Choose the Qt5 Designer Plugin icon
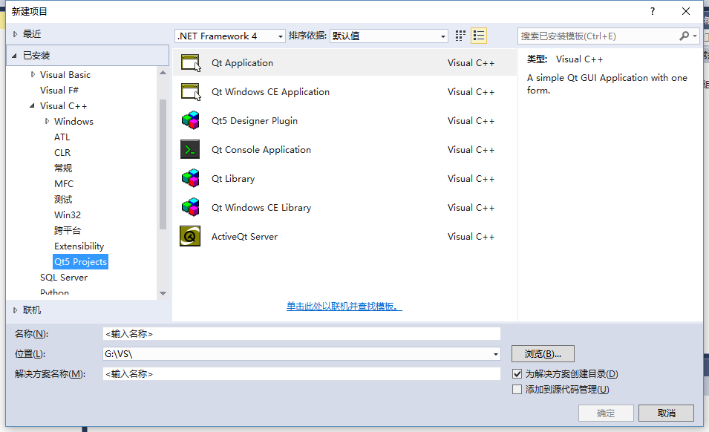Screen dimensions: 709x432 [x=190, y=121]
